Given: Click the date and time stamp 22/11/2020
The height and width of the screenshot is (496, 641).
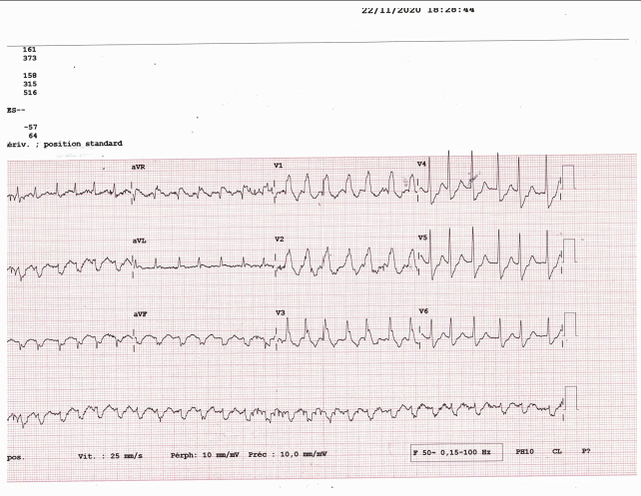Looking at the screenshot, I should [x=417, y=10].
